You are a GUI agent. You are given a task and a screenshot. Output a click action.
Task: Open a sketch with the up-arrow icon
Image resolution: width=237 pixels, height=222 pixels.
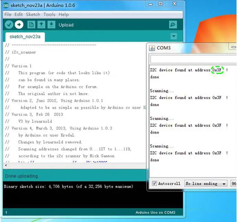[x=41, y=25]
